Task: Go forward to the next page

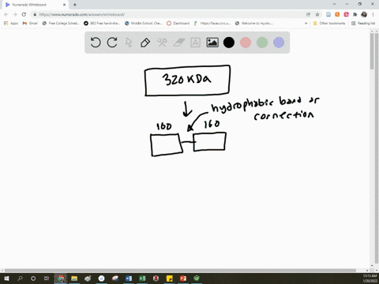Action: point(15,14)
